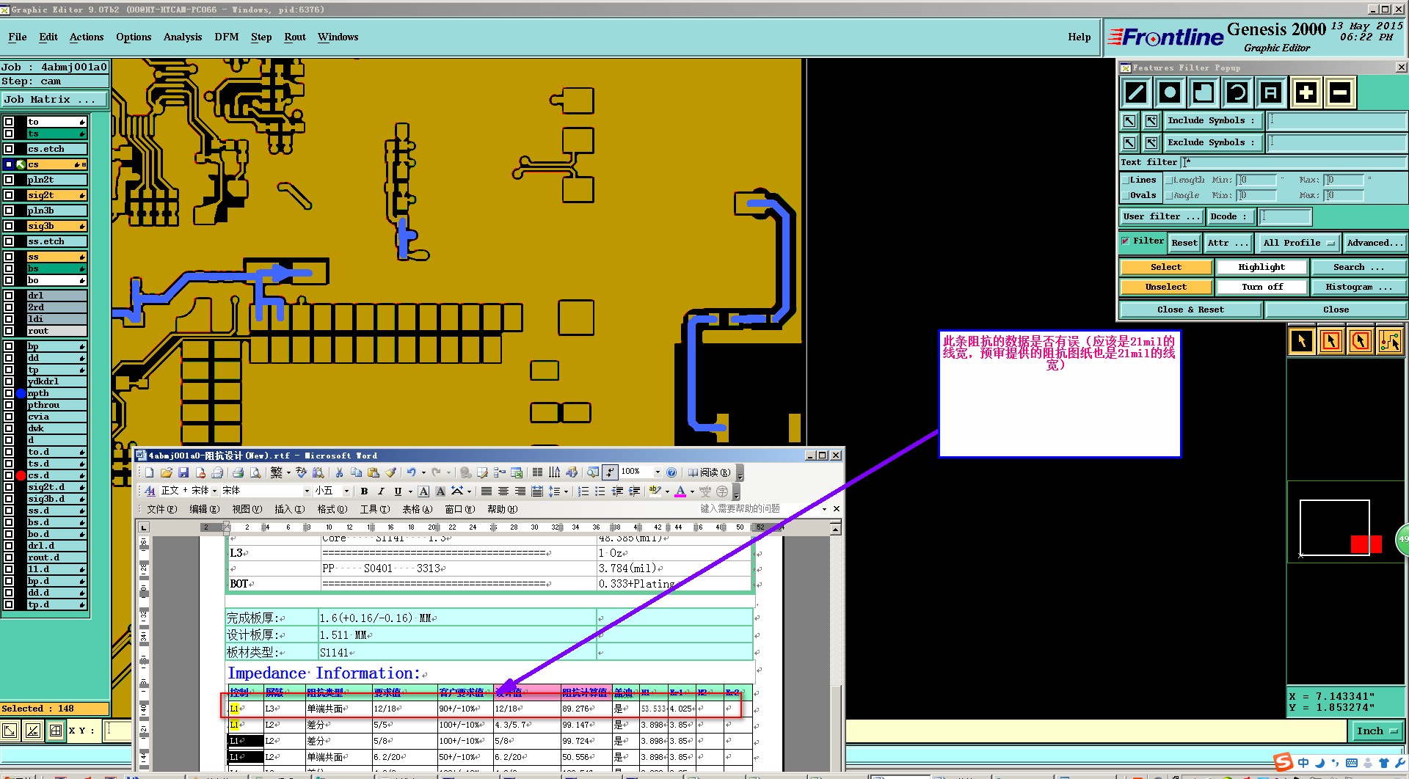This screenshot has width=1409, height=779.
Task: Open the Word font name dropdown
Action: pyautogui.click(x=307, y=491)
